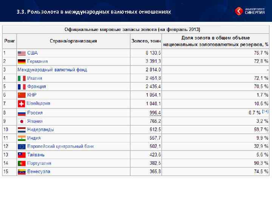Follow the Швейцария link
Screen dimensions: 272x204
click(38, 104)
